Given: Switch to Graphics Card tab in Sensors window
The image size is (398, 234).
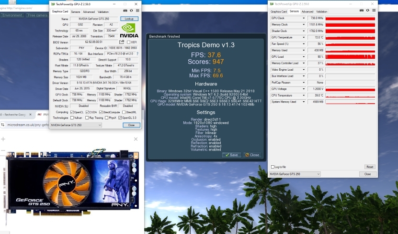Looking at the screenshot, I should (x=278, y=11).
